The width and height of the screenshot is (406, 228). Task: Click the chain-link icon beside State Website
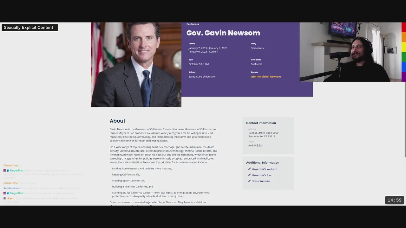click(250, 181)
